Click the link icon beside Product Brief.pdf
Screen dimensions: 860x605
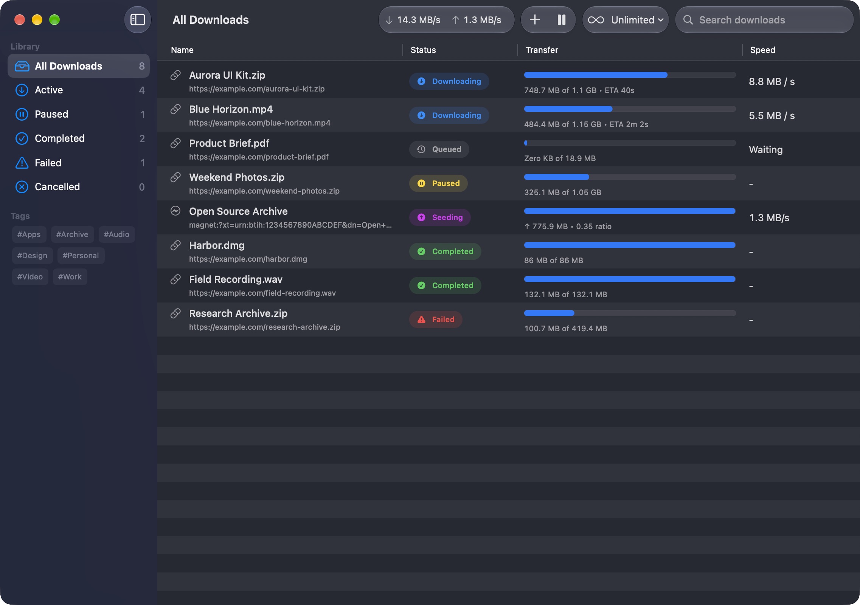click(175, 143)
